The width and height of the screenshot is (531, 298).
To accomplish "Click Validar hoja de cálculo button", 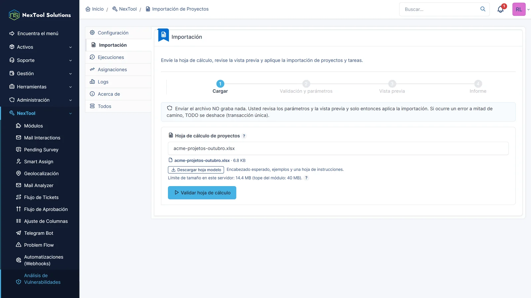I will pyautogui.click(x=202, y=193).
